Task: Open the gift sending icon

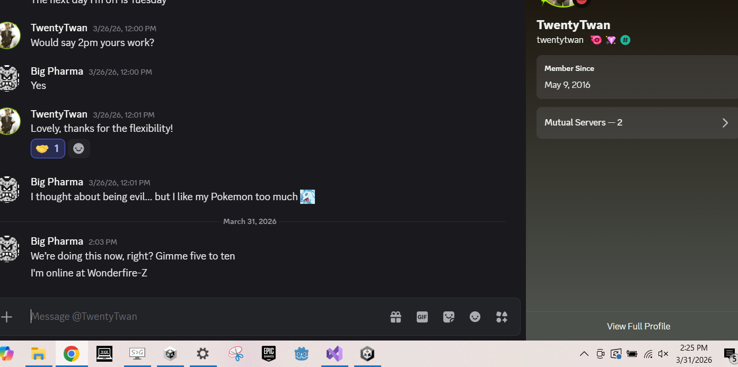Action: (396, 317)
